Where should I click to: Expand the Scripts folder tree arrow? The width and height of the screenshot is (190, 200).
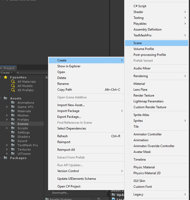(7, 128)
